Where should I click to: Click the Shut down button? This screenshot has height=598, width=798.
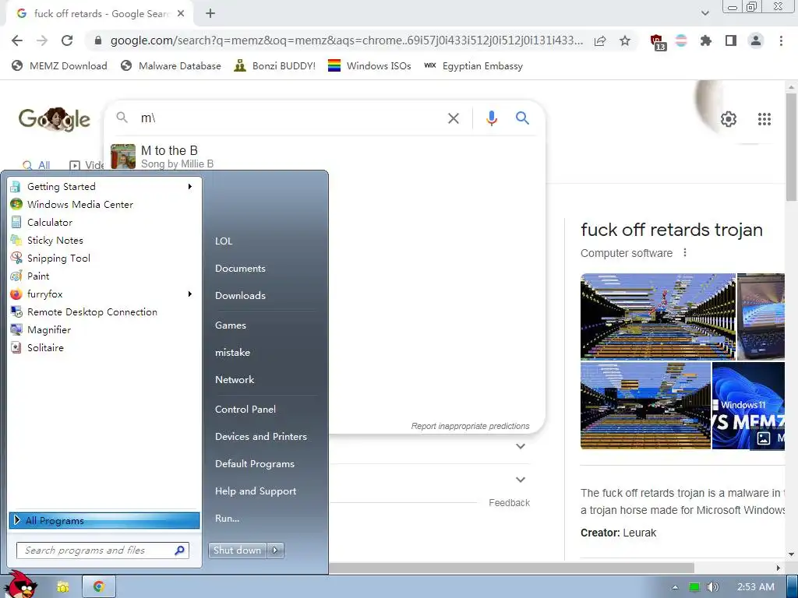[x=238, y=551]
